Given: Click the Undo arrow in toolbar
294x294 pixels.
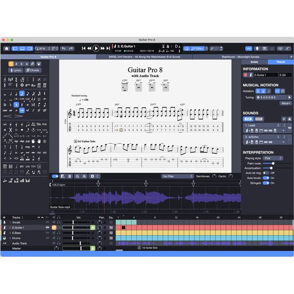Looking at the screenshot, I should [x=64, y=49].
